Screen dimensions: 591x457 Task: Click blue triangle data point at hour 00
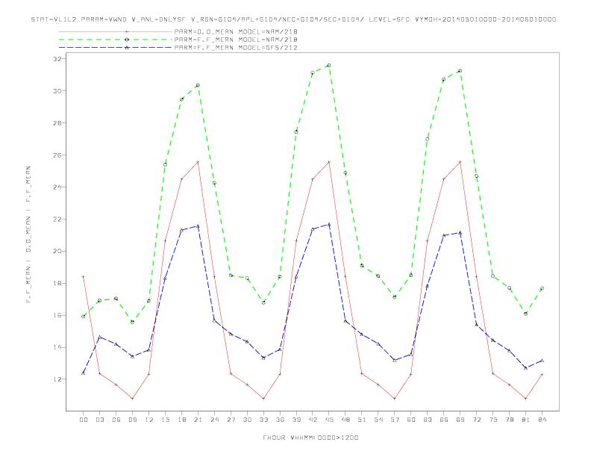coord(84,373)
